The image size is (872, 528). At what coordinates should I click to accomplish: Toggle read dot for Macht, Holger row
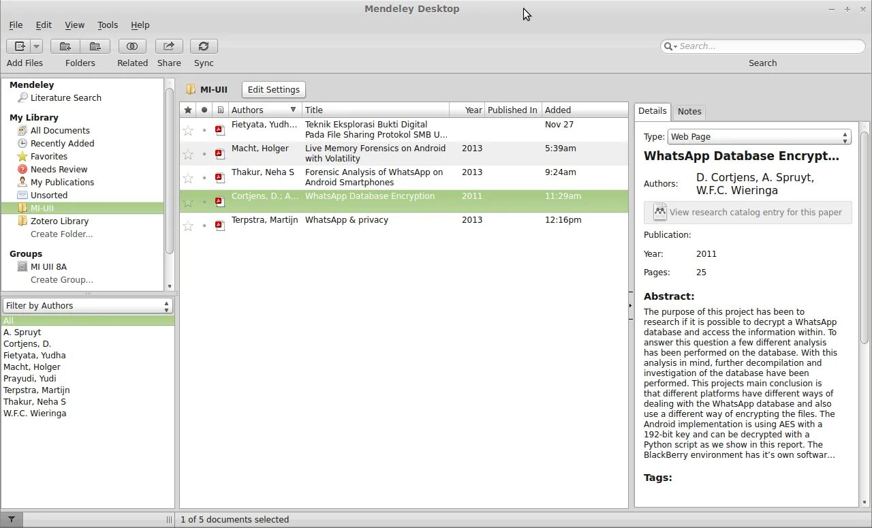[204, 154]
